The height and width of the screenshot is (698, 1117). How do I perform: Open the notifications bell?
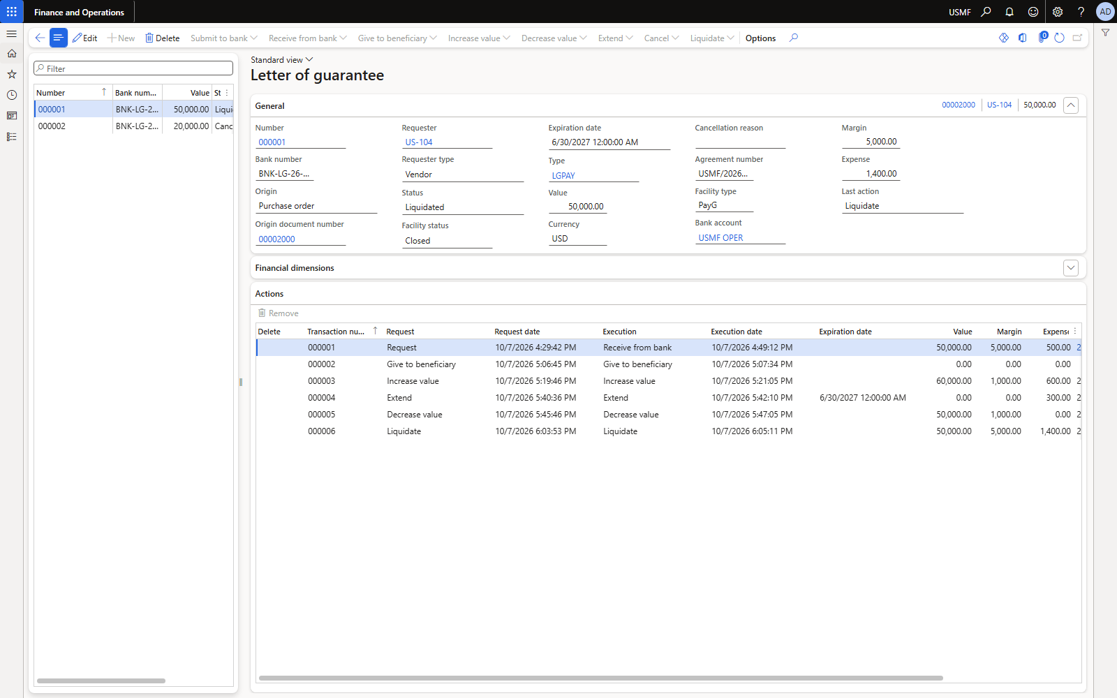(1009, 12)
